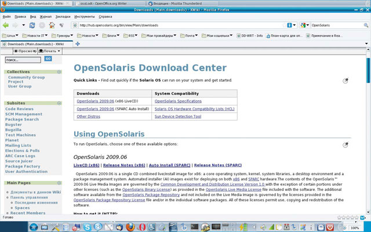Click the blue icon right of the rating stars

362,217
